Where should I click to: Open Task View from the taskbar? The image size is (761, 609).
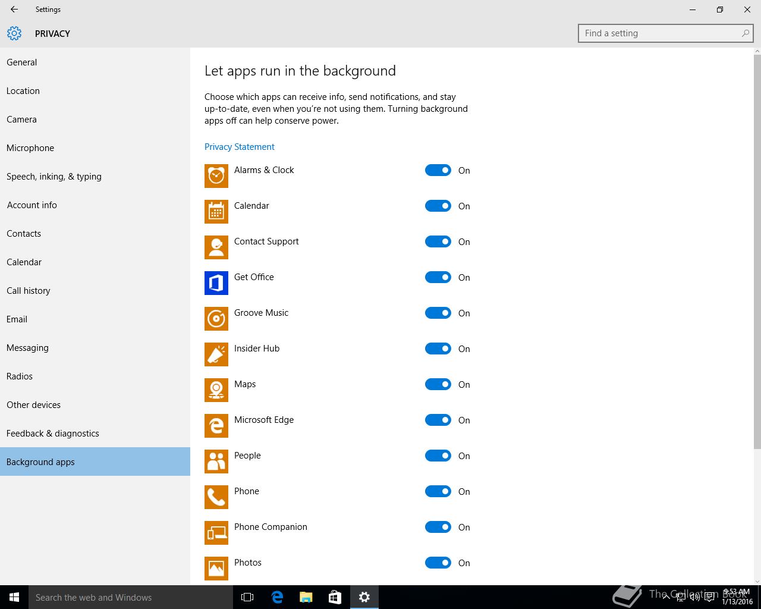[x=247, y=597]
